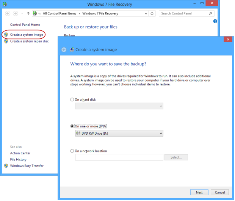Click Windows 7 File Recovery breadcrumb
Screen dimensions: 235x201
100,13
